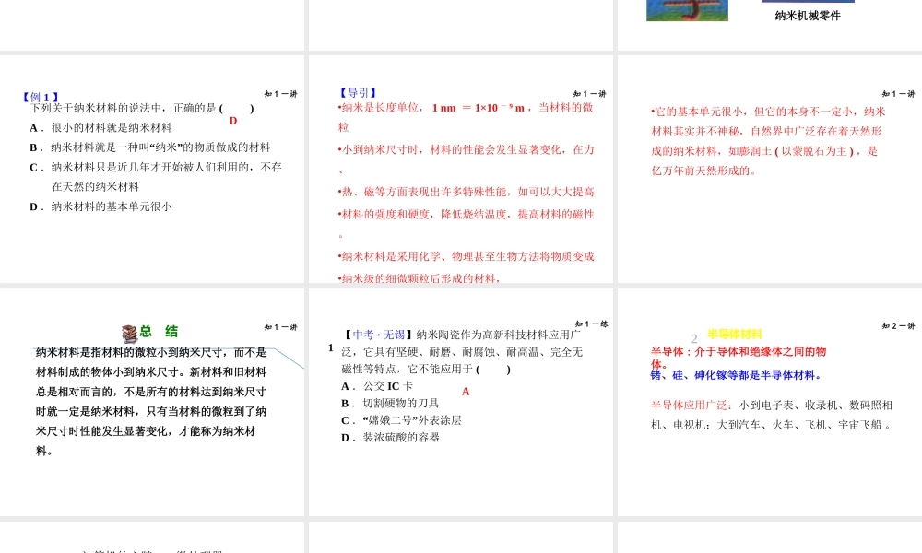Select option A 公交 IC 卡

(377, 386)
